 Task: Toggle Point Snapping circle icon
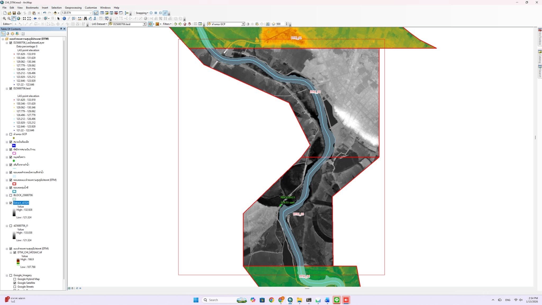pyautogui.click(x=151, y=13)
